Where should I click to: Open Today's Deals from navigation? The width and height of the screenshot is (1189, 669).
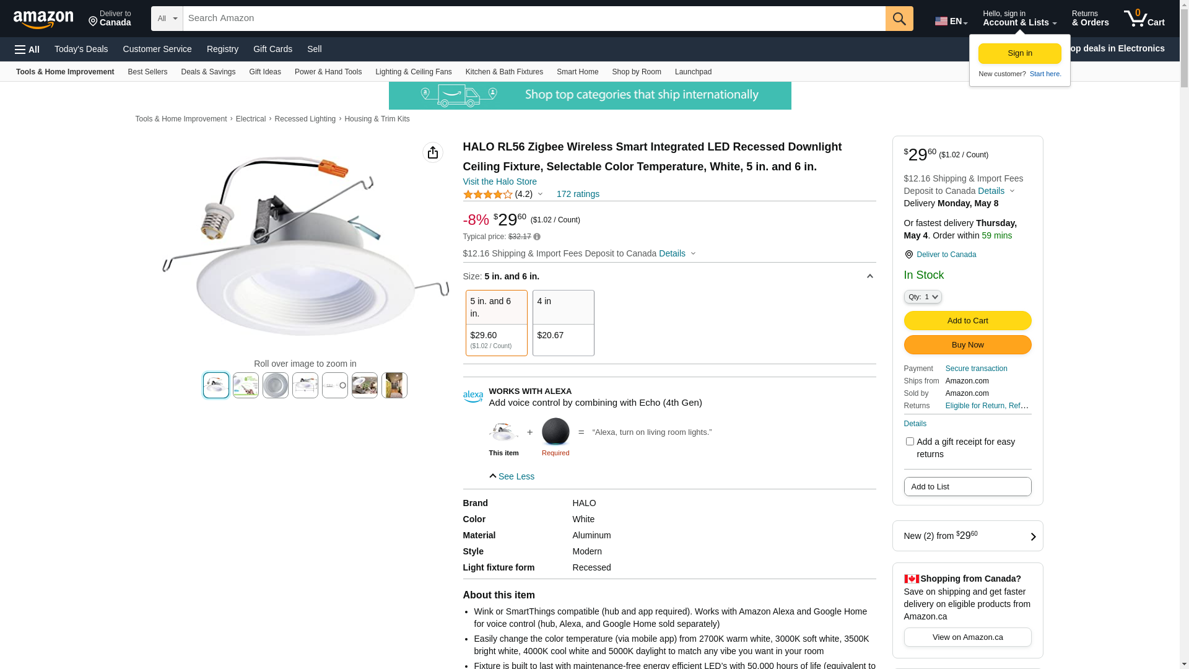(81, 49)
